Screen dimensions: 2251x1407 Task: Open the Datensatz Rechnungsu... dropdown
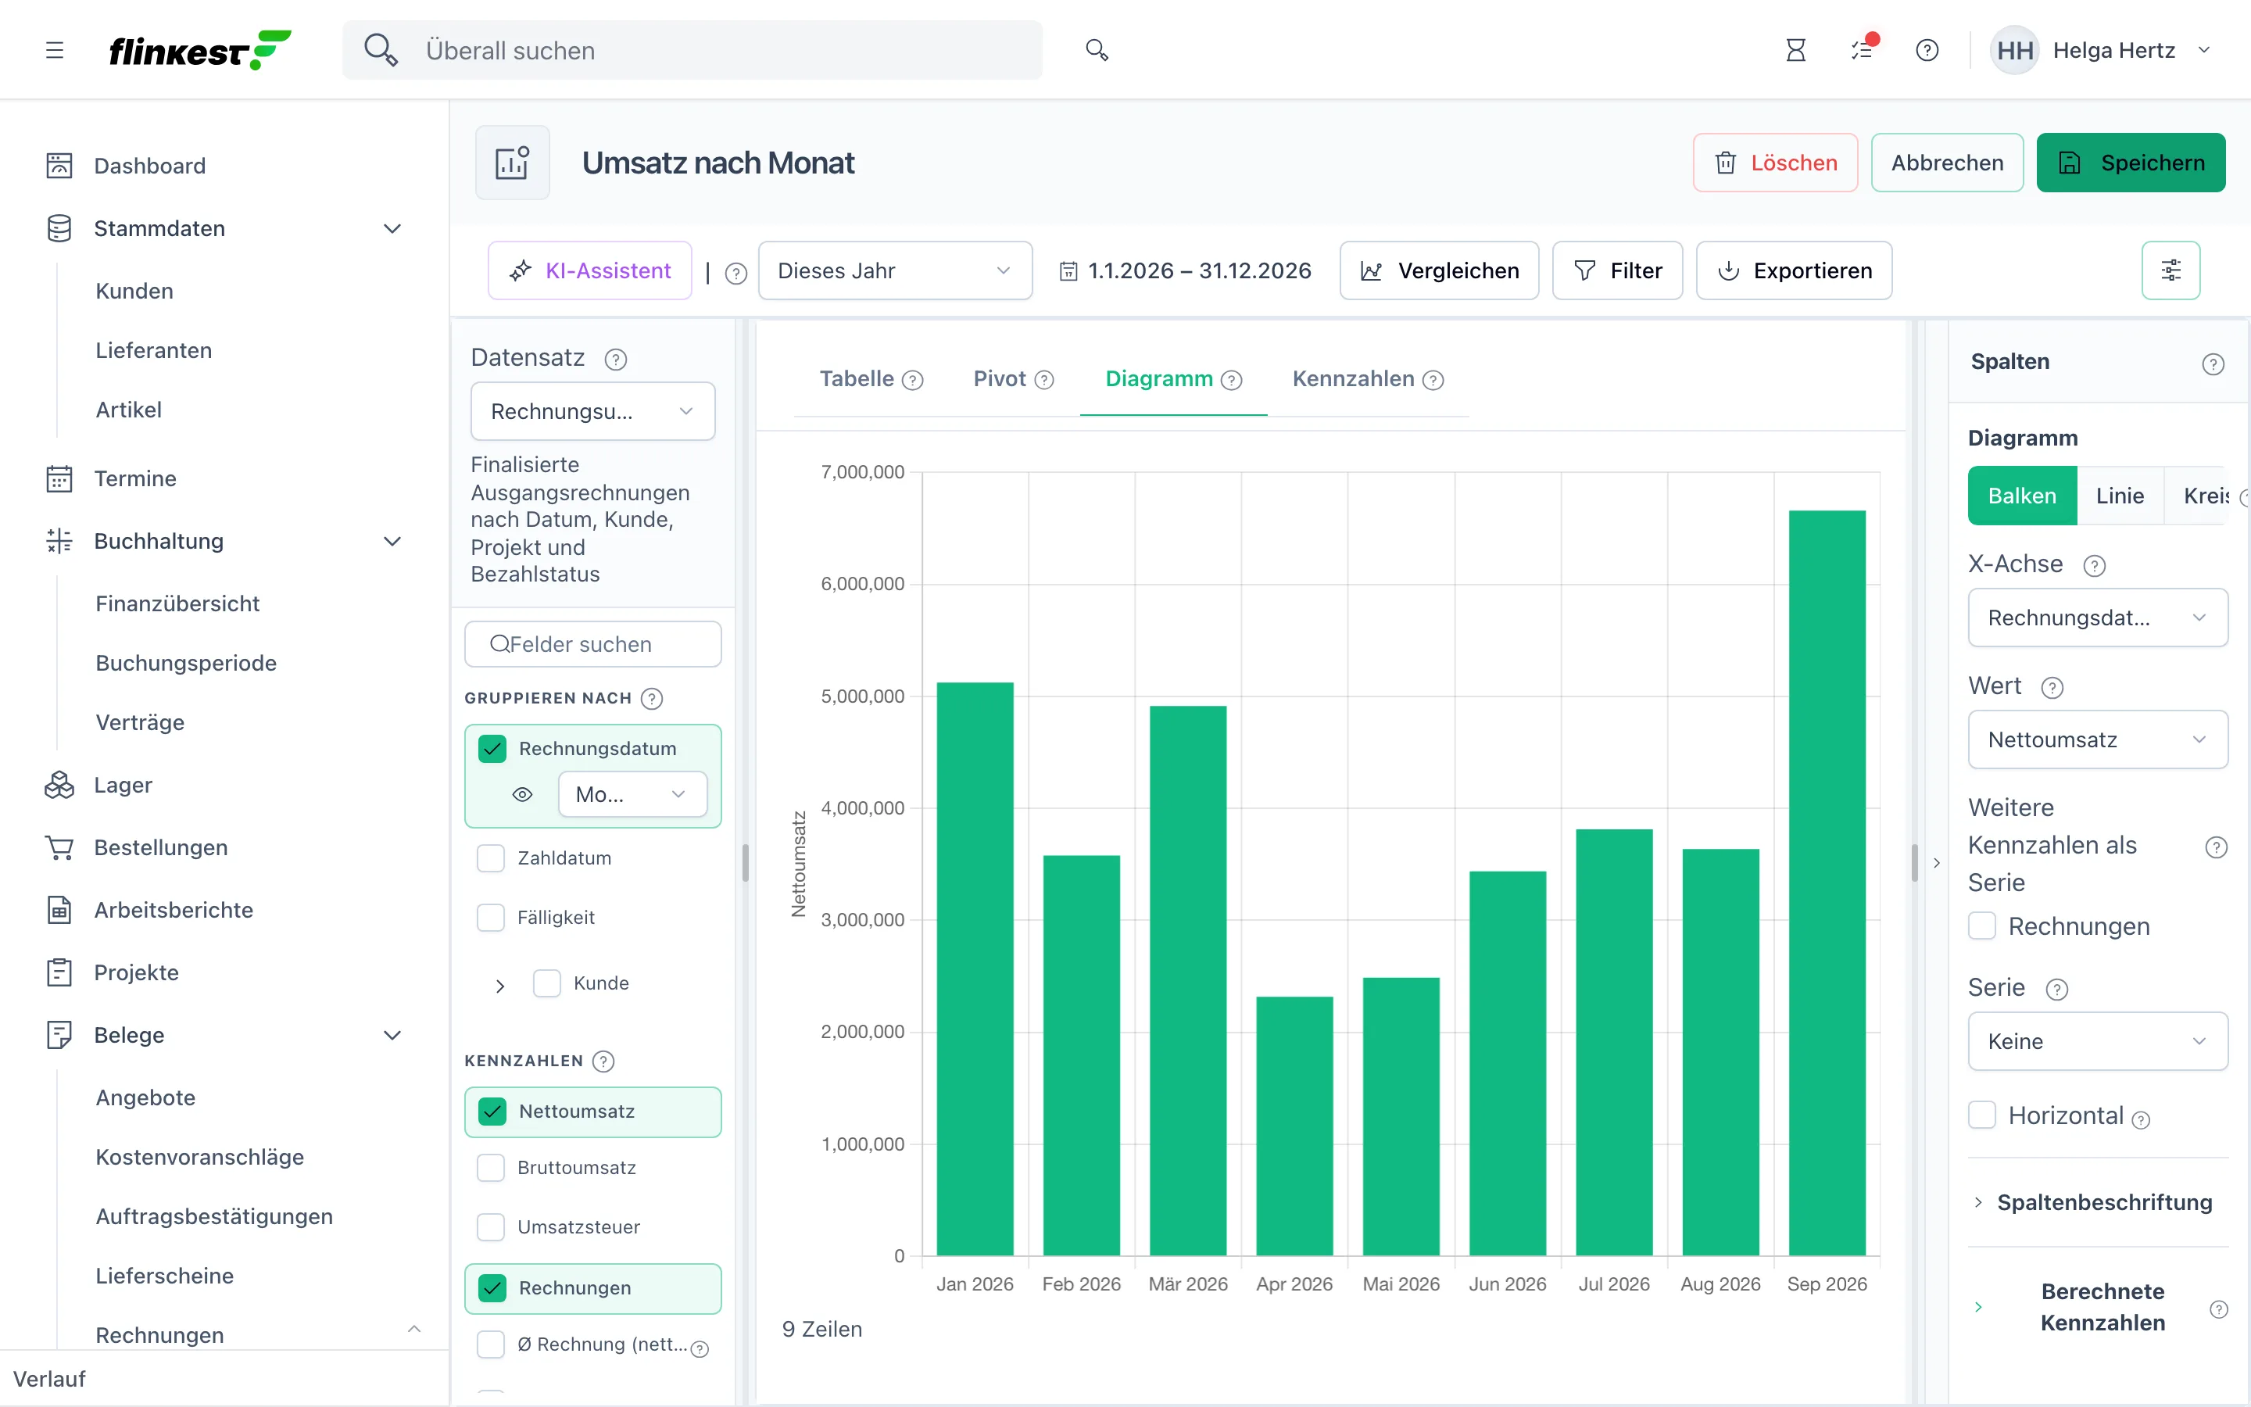pyautogui.click(x=592, y=411)
